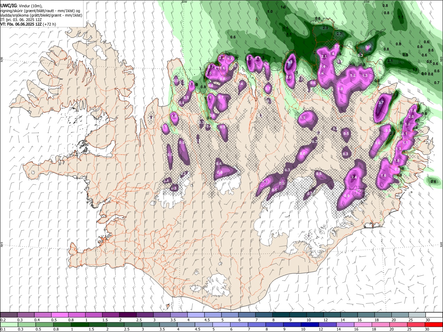Select the 'VT: Fös. 06.06.2025 12Z' valid time
The height and width of the screenshot is (332, 443).
21,24
